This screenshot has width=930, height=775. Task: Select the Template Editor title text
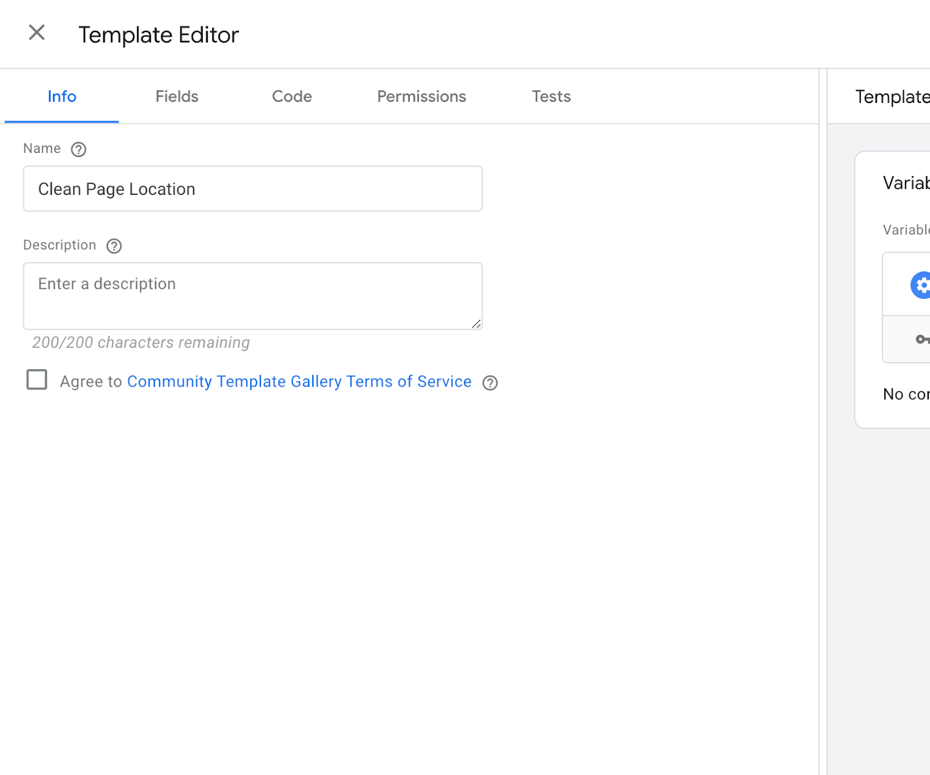tap(159, 35)
